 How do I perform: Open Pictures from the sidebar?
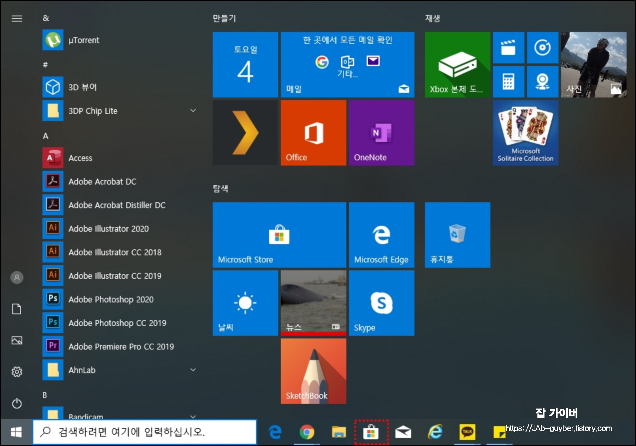coord(17,340)
